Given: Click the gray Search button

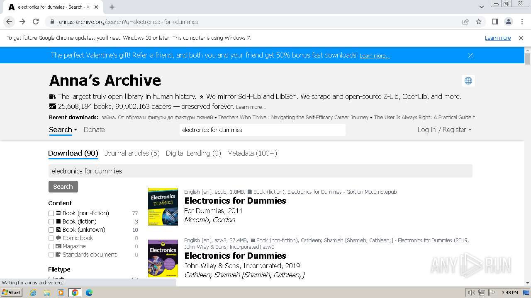Looking at the screenshot, I should (63, 187).
